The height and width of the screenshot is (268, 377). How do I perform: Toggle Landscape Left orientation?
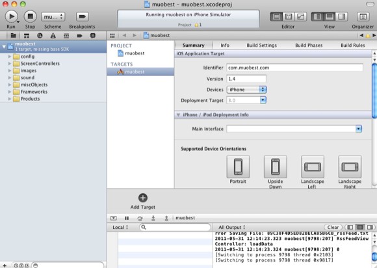313,167
